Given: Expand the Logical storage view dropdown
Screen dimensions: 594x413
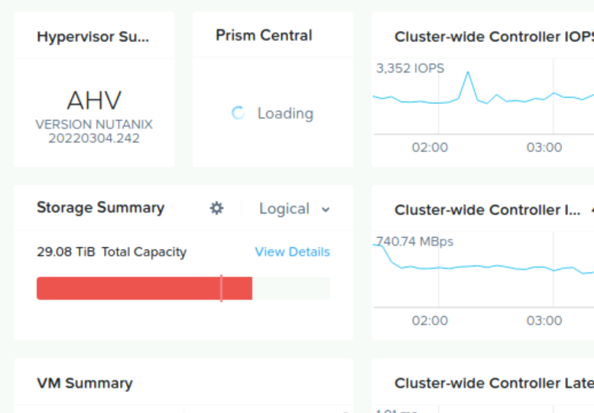Looking at the screenshot, I should tap(294, 209).
